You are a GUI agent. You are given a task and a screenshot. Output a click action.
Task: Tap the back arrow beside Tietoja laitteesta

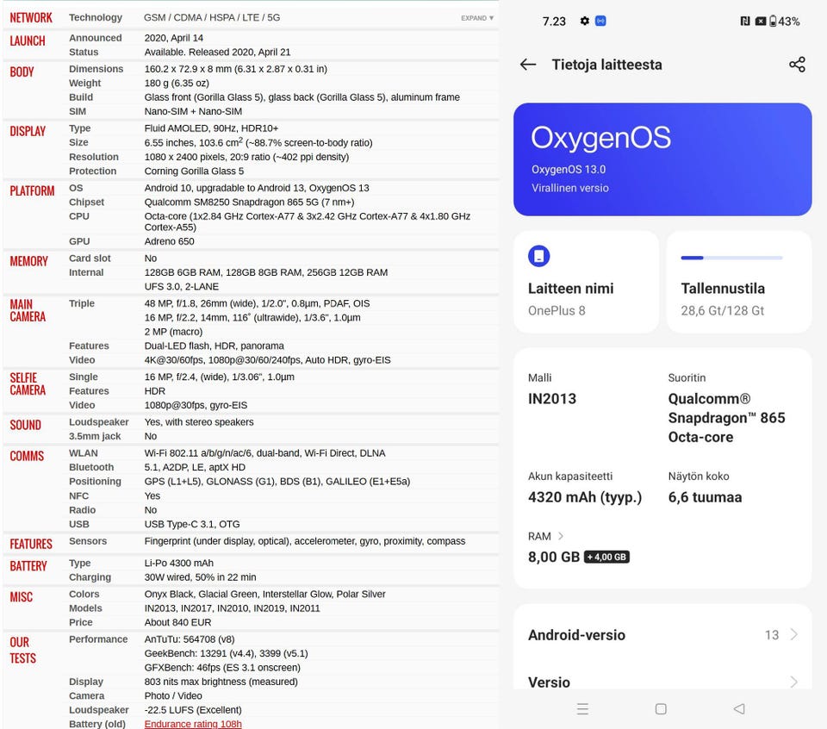click(528, 65)
